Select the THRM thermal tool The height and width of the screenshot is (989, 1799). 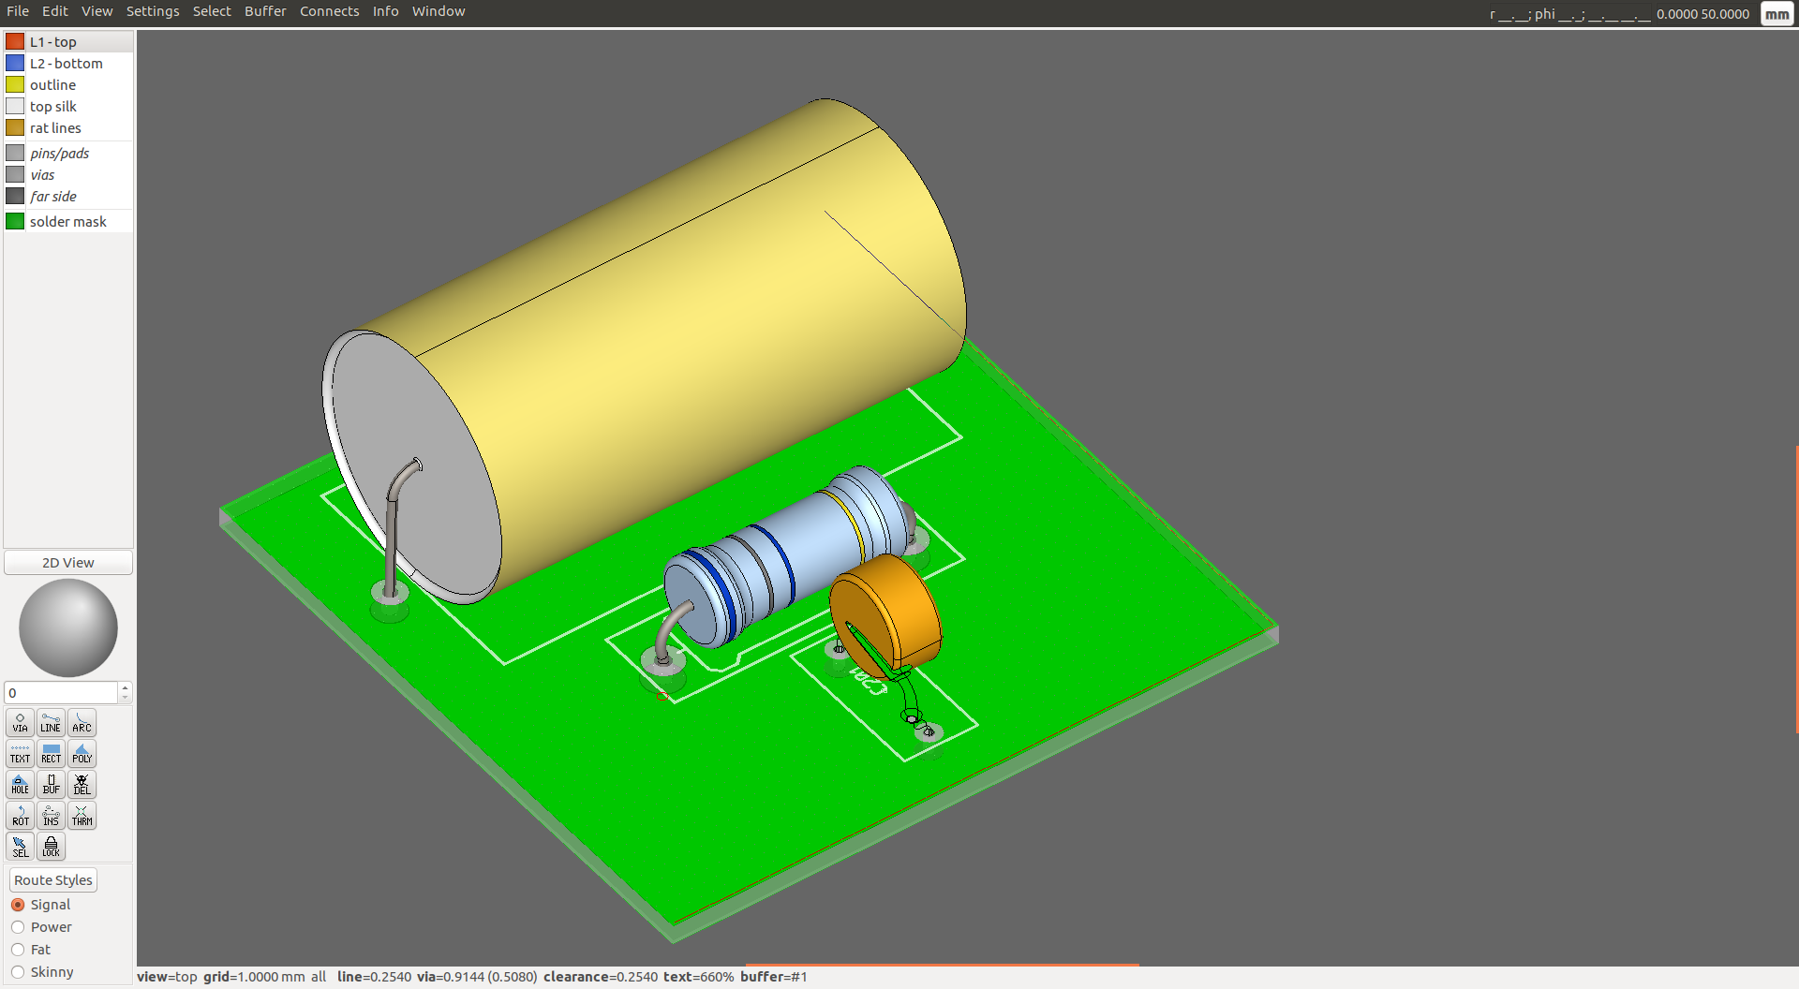82,816
